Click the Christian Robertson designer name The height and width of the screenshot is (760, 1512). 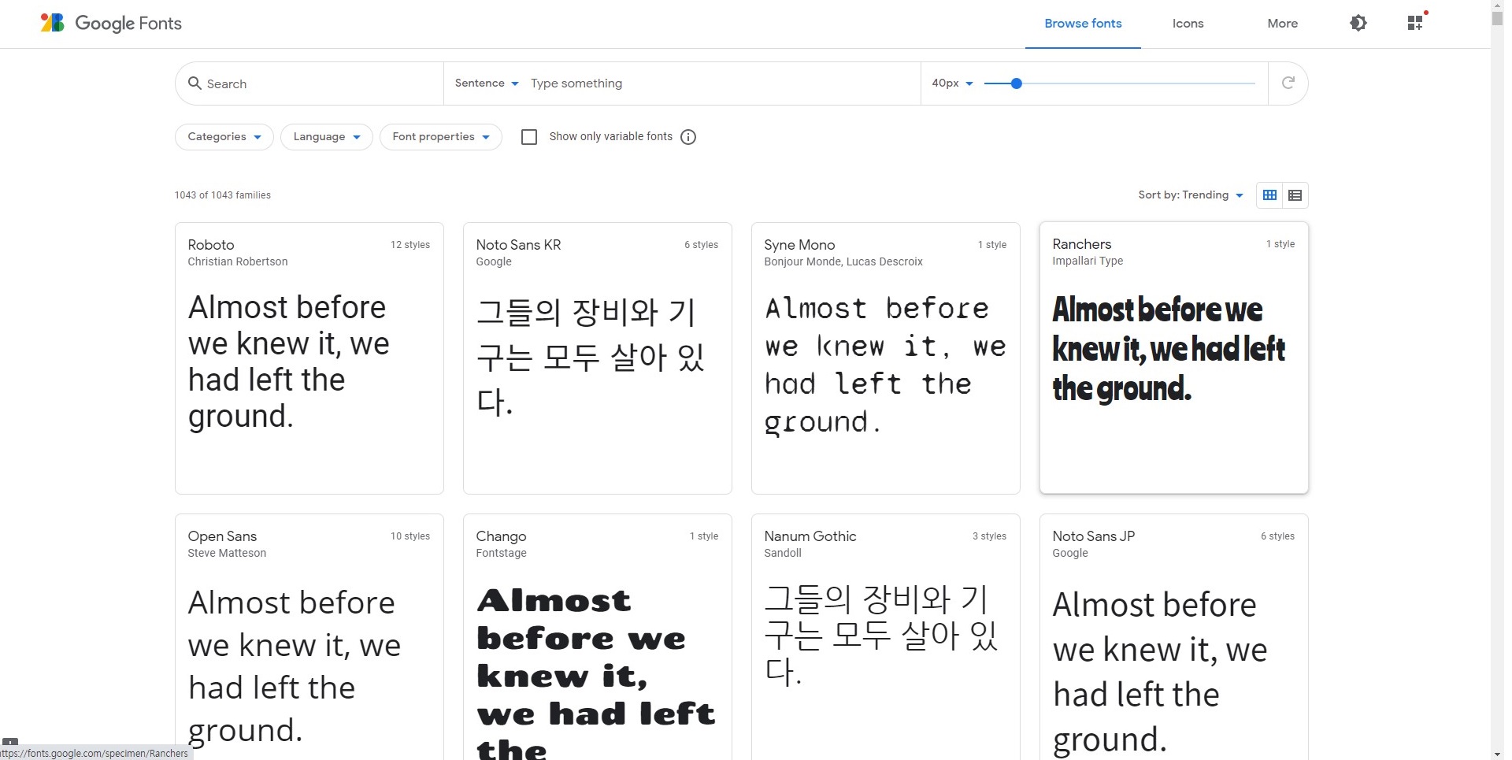238,261
